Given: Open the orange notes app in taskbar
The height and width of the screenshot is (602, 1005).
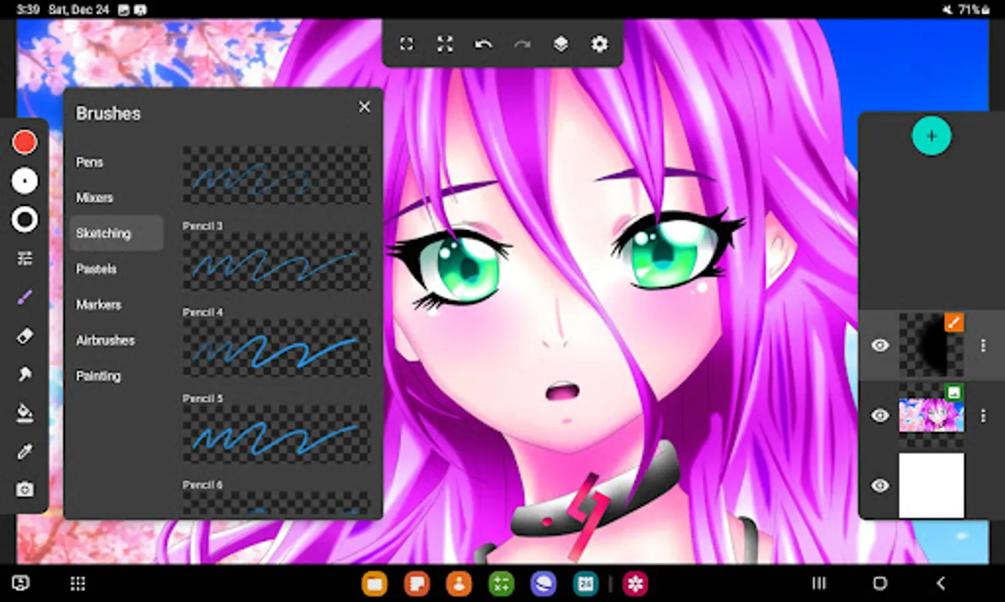Looking at the screenshot, I should [x=416, y=584].
